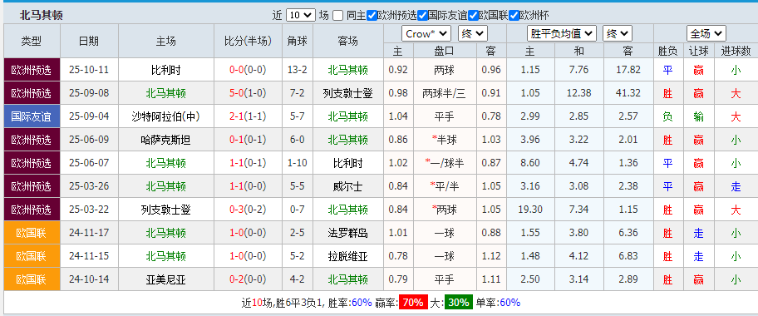Open the 终 dropdown next to Crow*

(x=473, y=34)
